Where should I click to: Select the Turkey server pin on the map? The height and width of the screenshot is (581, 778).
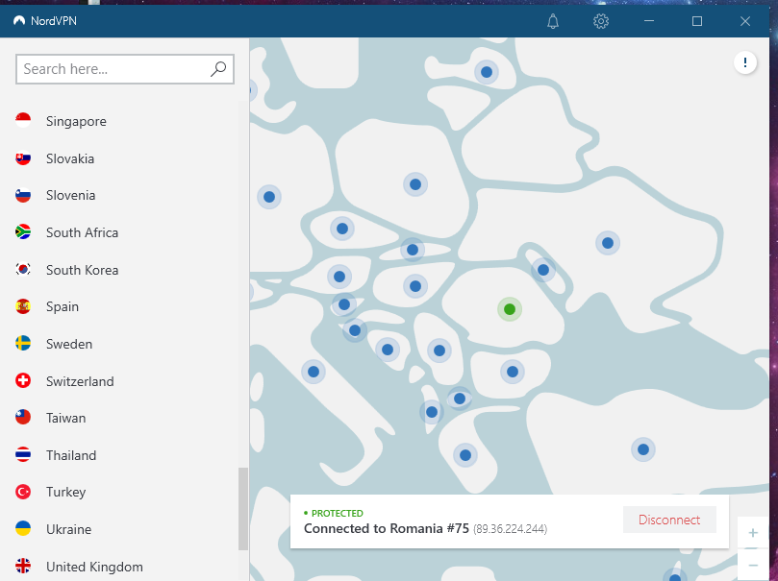[643, 449]
